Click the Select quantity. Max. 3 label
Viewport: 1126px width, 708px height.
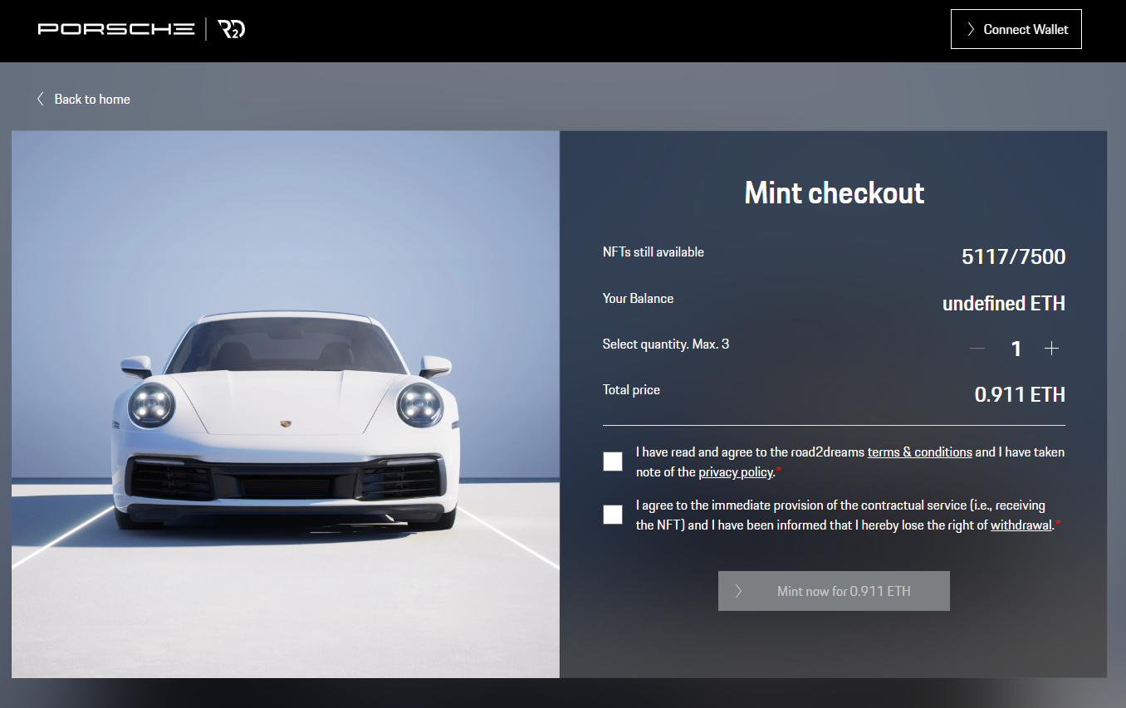point(666,344)
